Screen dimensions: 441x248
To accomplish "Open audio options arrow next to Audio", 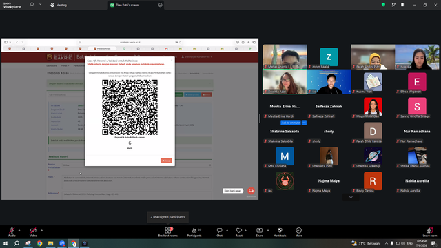I will (19, 230).
